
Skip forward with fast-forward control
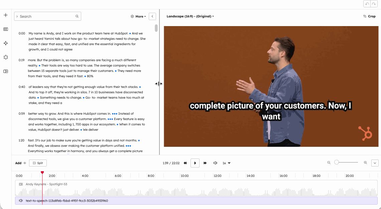coord(205,163)
